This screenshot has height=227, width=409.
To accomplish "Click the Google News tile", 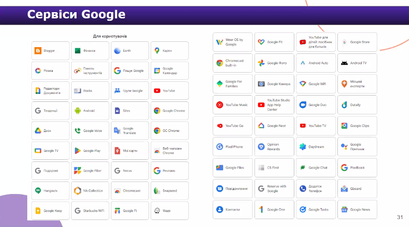I will click(x=357, y=209).
